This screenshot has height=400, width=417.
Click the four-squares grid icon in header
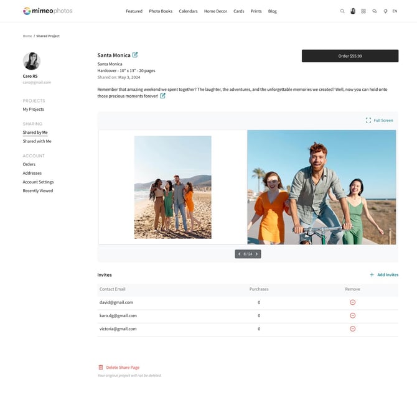pyautogui.click(x=363, y=11)
